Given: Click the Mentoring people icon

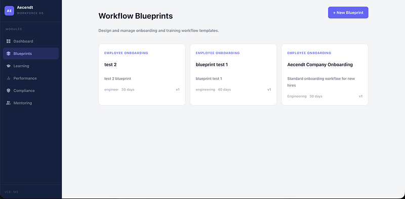Looking at the screenshot, I should point(8,103).
